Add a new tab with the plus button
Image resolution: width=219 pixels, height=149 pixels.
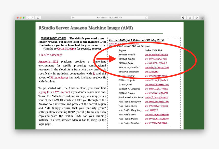pos(202,18)
